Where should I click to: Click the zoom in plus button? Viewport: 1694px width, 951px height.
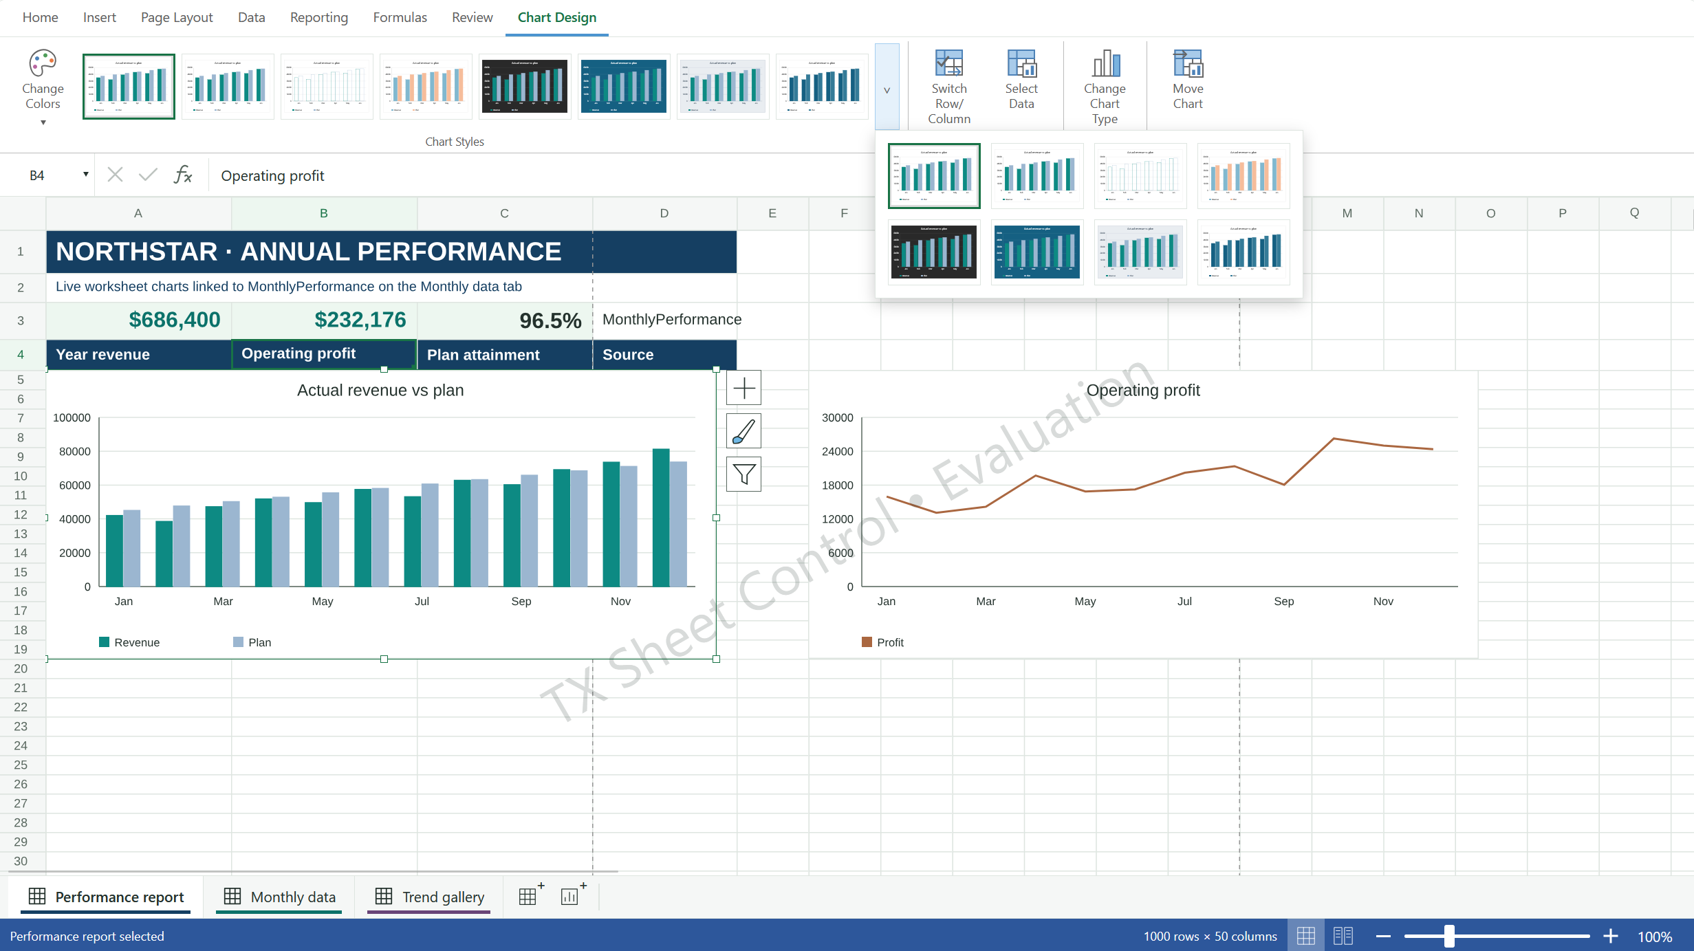tap(1611, 937)
